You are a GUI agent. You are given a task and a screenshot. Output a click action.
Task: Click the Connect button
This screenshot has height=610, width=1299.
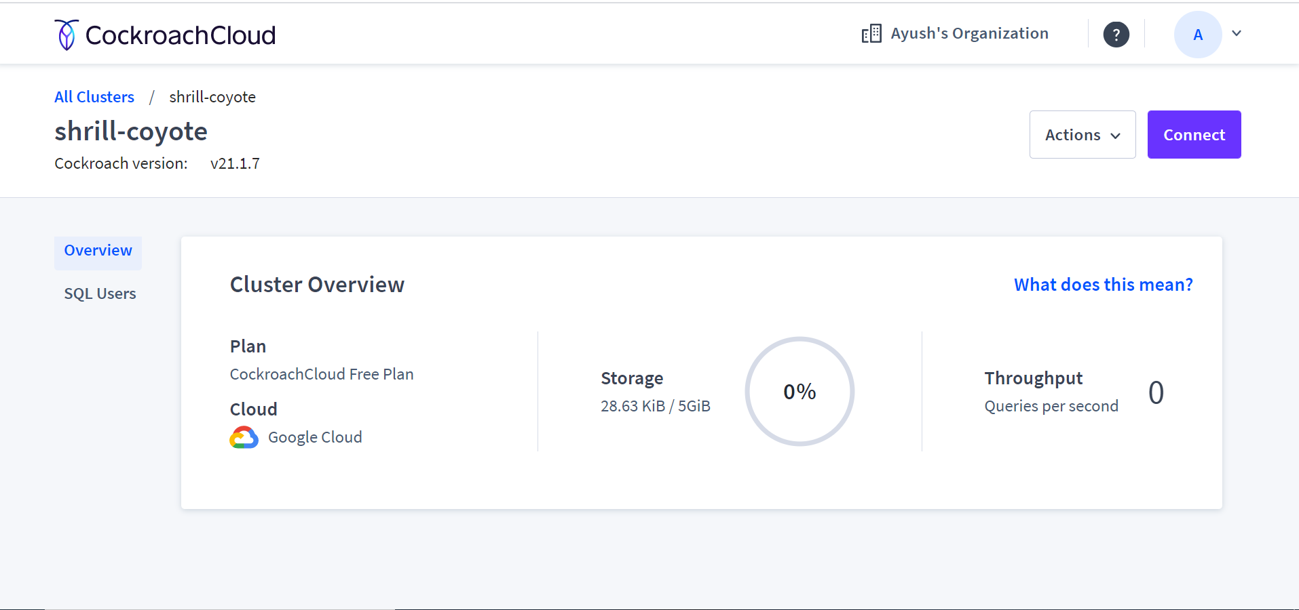coord(1194,135)
